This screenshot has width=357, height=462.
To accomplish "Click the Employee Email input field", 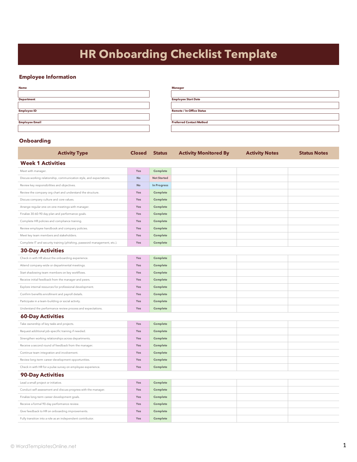I will (x=83, y=128).
